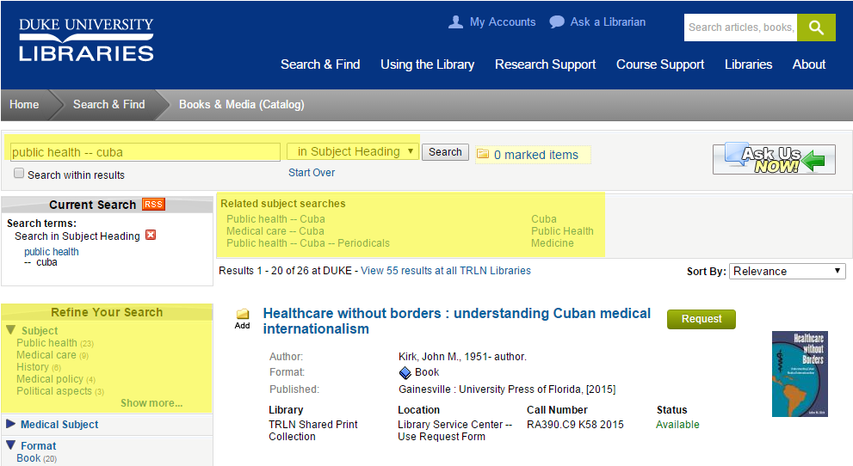This screenshot has height=466, width=853.
Task: Click the catalog search field with 'public health -- cuba'
Action: coord(145,152)
